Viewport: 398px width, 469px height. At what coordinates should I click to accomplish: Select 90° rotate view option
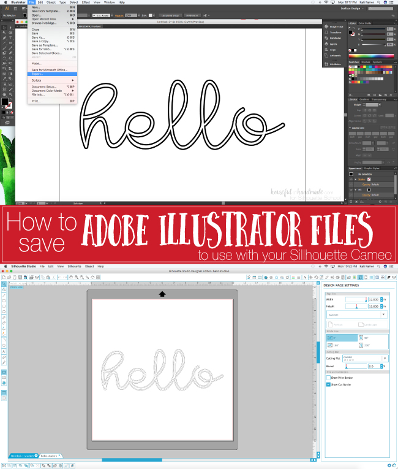pos(373,338)
